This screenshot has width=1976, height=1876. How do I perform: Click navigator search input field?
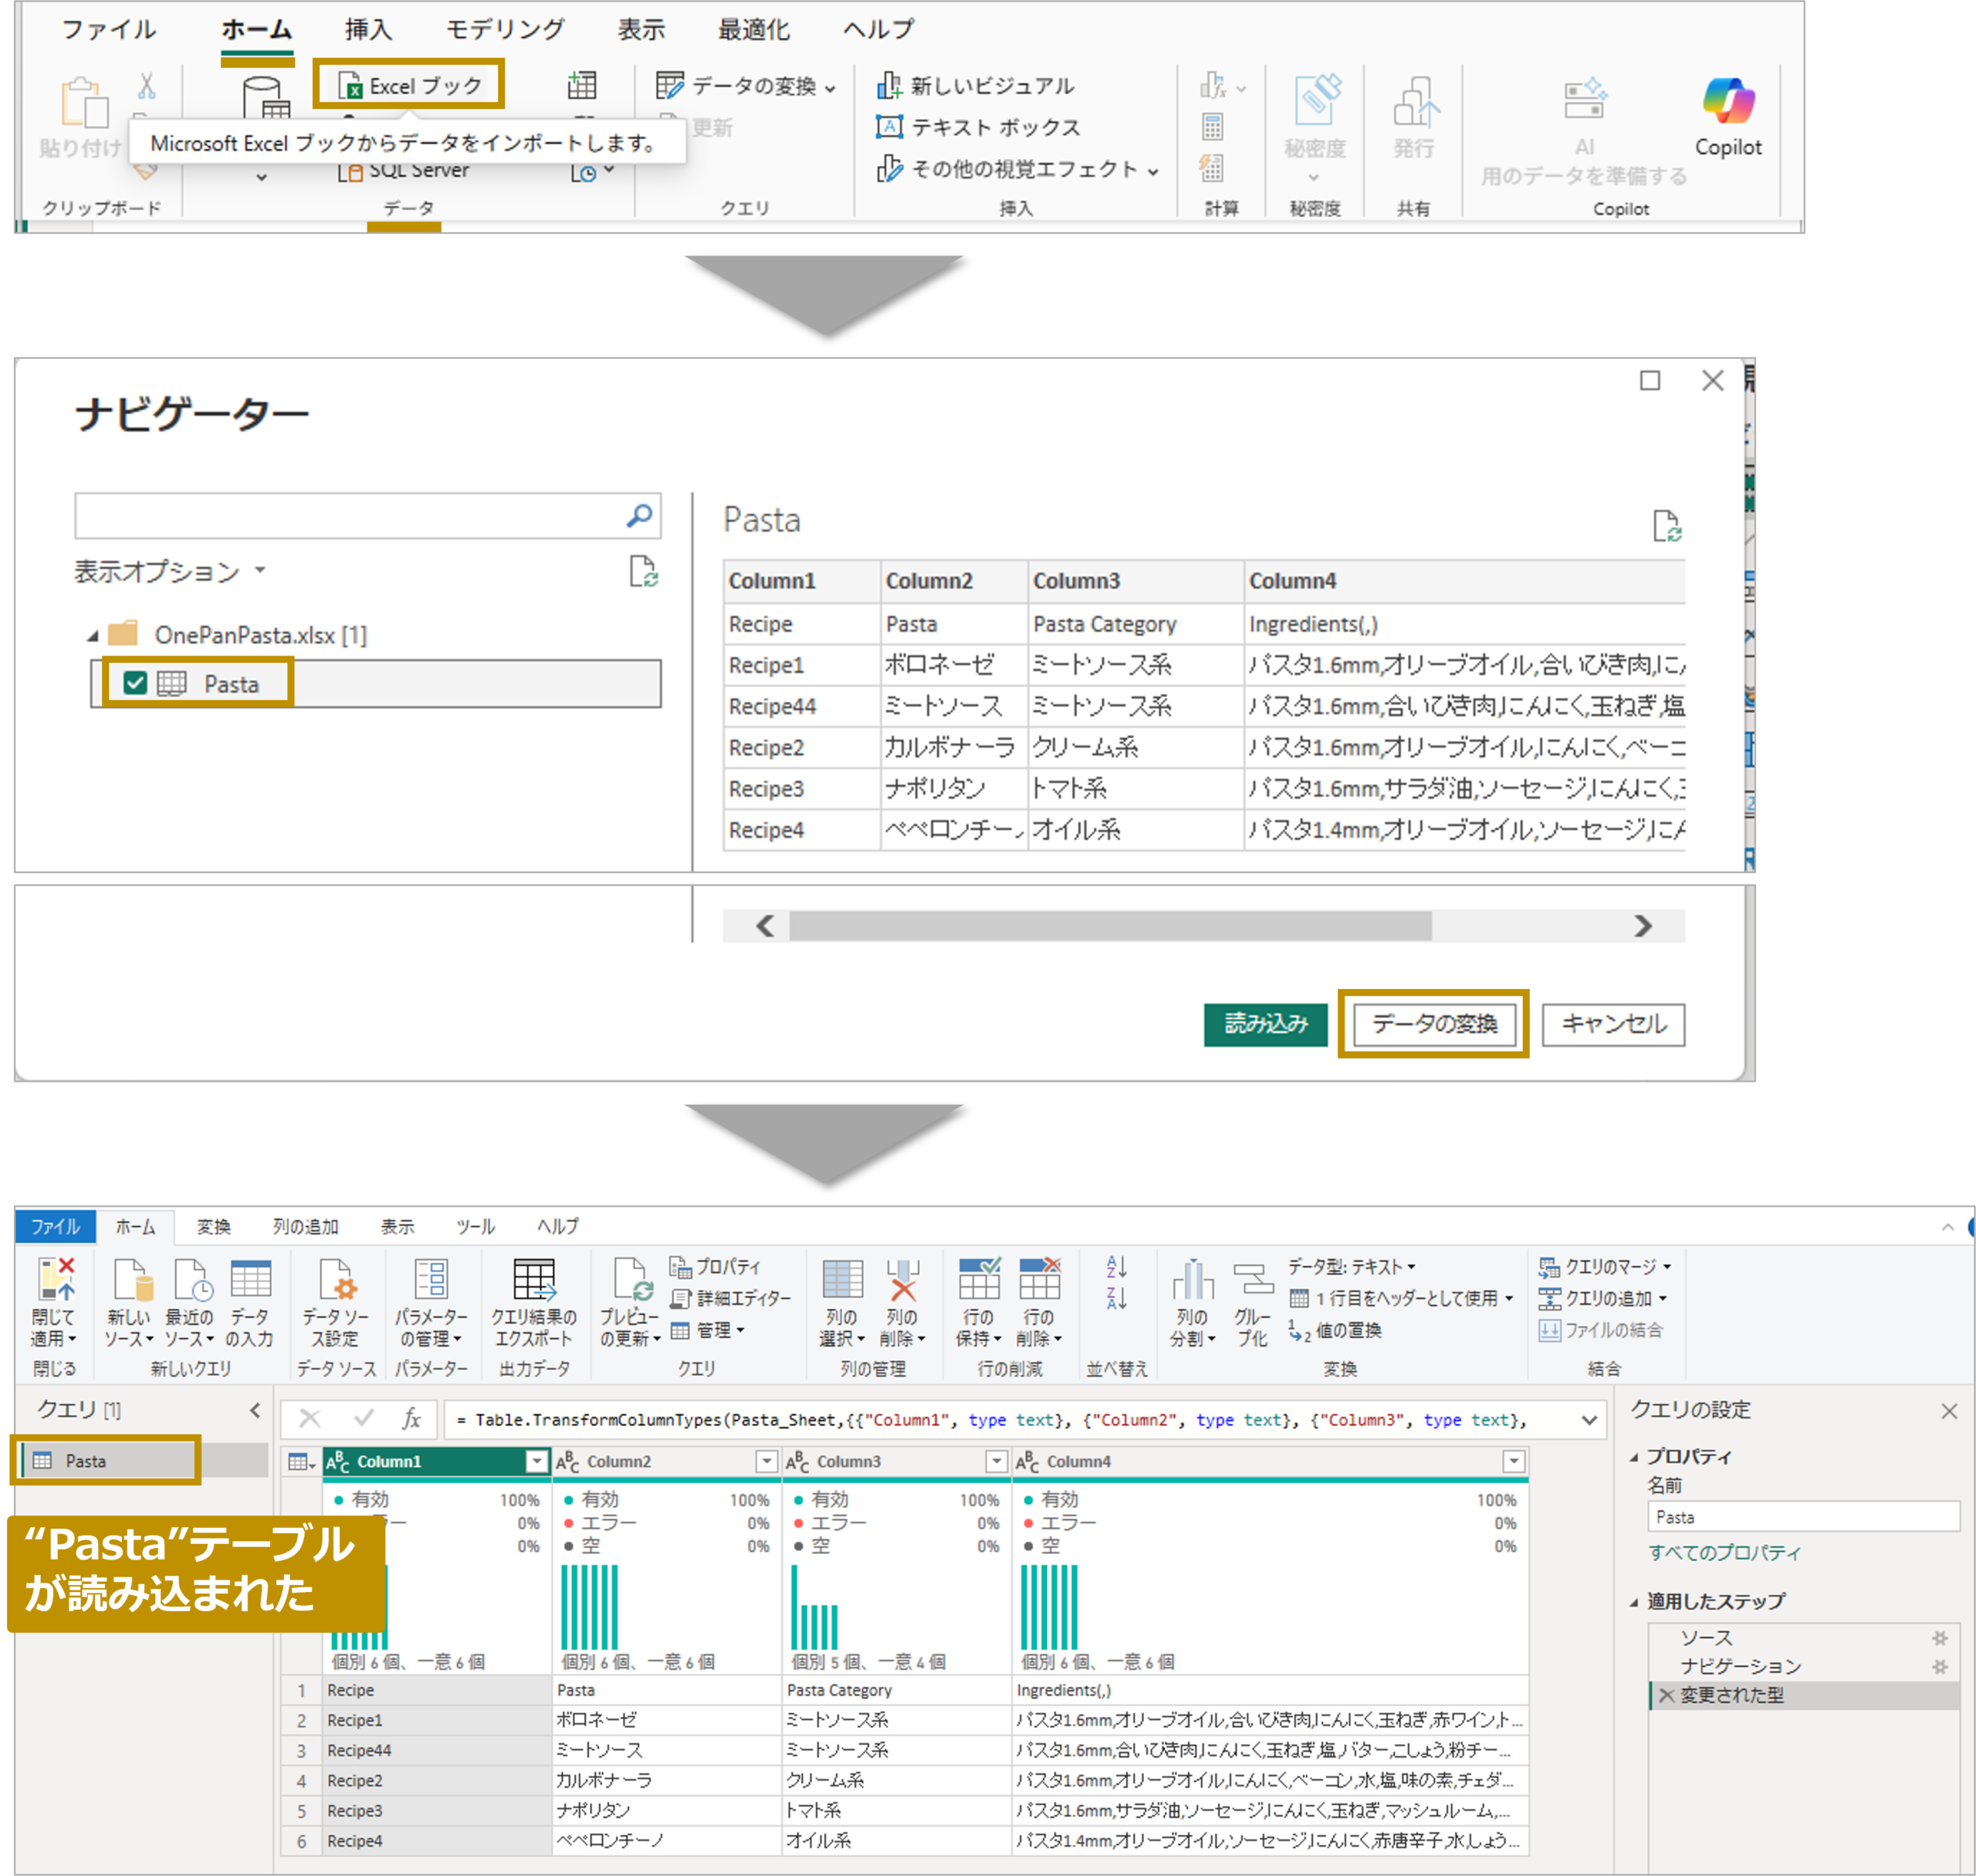[350, 516]
